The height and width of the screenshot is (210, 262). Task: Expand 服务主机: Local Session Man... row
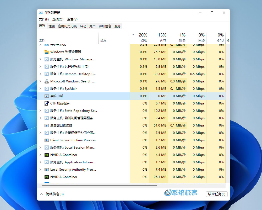tap(40, 148)
